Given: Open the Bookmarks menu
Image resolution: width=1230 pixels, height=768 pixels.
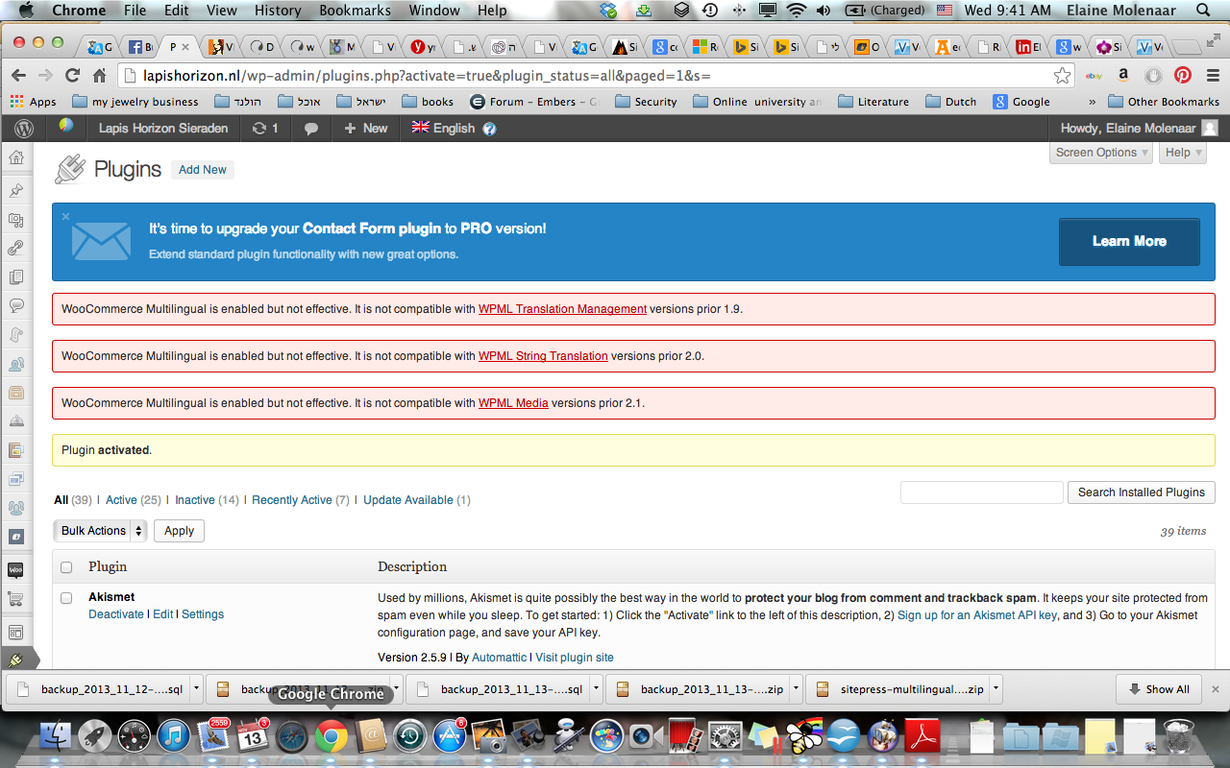Looking at the screenshot, I should (356, 11).
